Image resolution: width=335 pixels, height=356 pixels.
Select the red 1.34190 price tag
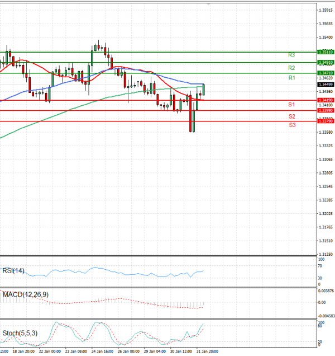pos(326,100)
